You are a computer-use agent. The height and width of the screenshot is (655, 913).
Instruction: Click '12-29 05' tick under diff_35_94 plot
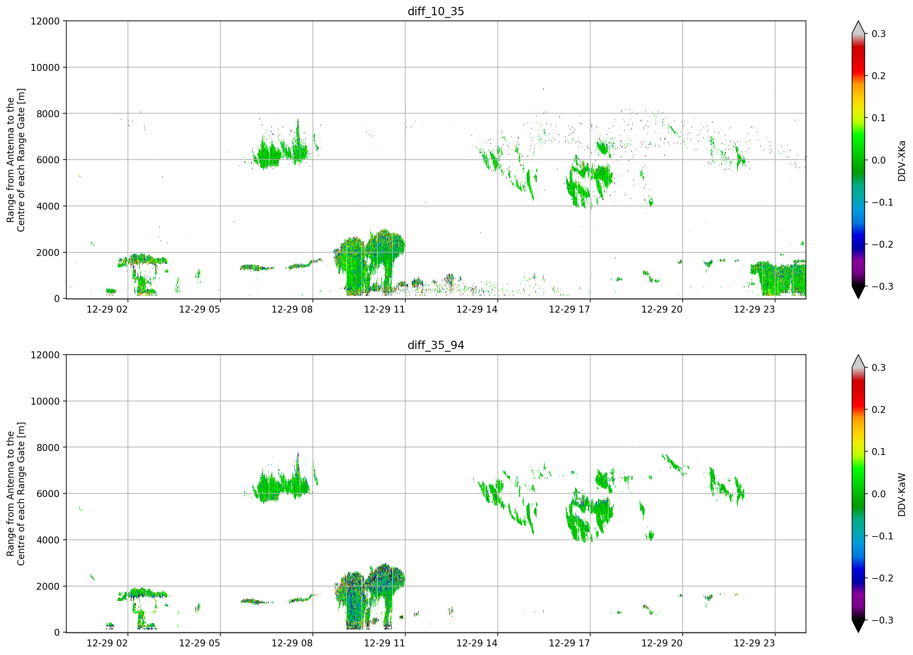click(200, 643)
